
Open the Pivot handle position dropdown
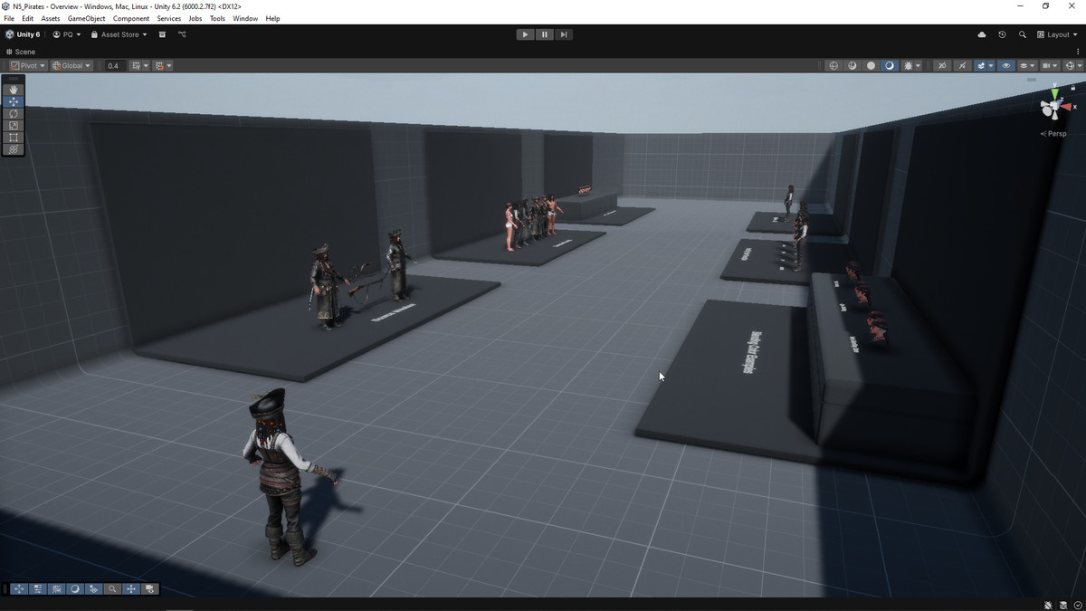coord(28,66)
